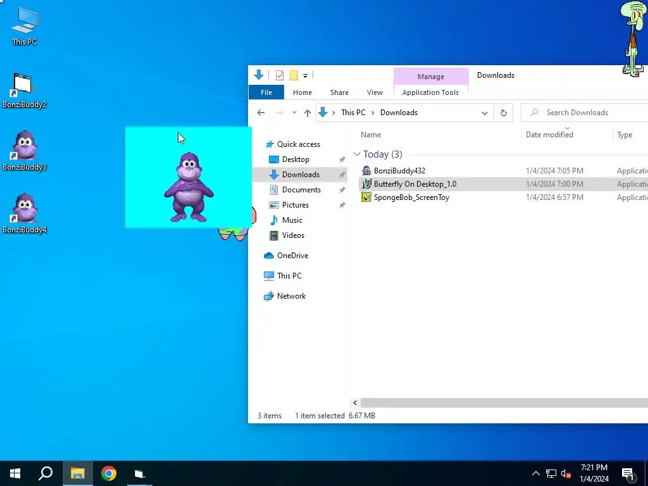648x486 pixels.
Task: Open Pictures in the navigation pane
Action: (x=295, y=205)
